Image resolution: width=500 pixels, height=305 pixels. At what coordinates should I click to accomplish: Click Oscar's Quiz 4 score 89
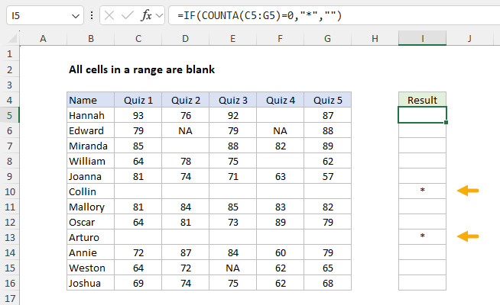(280, 222)
